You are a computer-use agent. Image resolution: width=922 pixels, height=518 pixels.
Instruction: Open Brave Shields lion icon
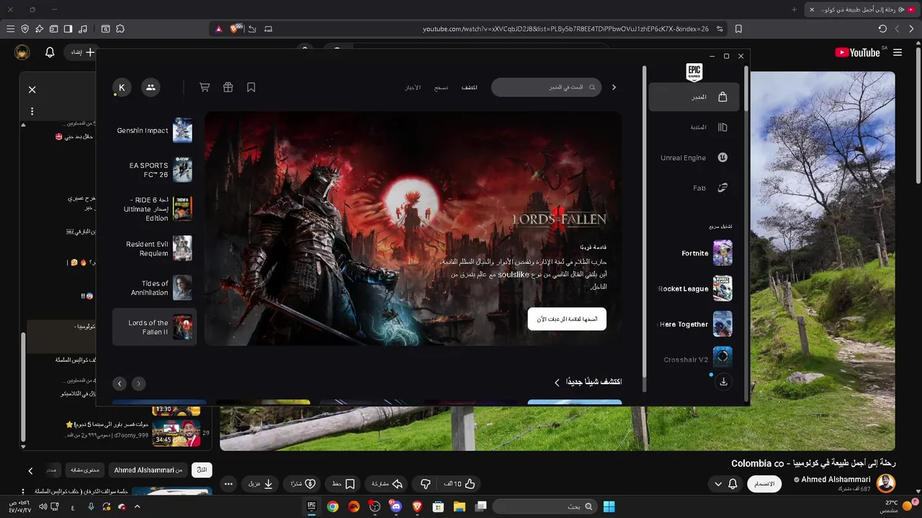pos(236,29)
